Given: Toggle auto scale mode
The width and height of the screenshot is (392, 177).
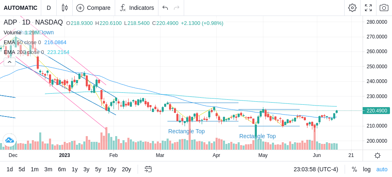Looking at the screenshot, I should pyautogui.click(x=382, y=170).
